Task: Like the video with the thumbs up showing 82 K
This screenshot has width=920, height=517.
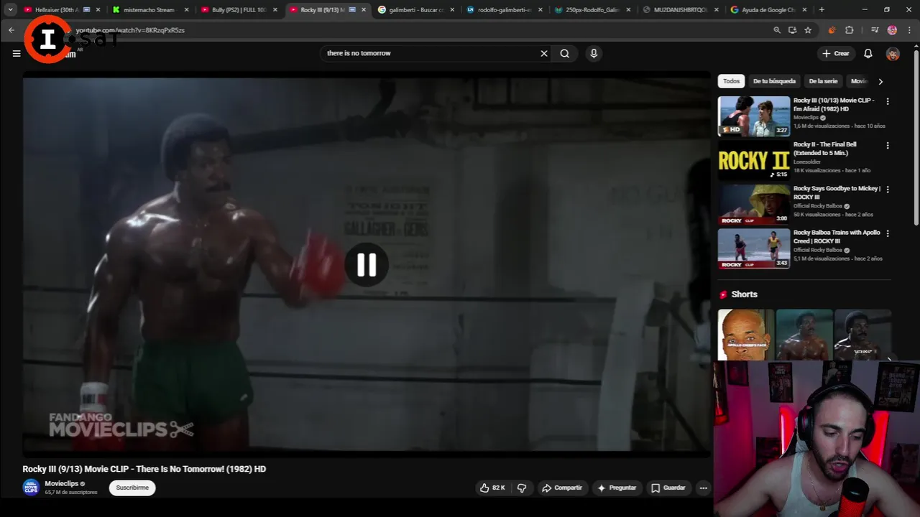Action: click(x=493, y=488)
